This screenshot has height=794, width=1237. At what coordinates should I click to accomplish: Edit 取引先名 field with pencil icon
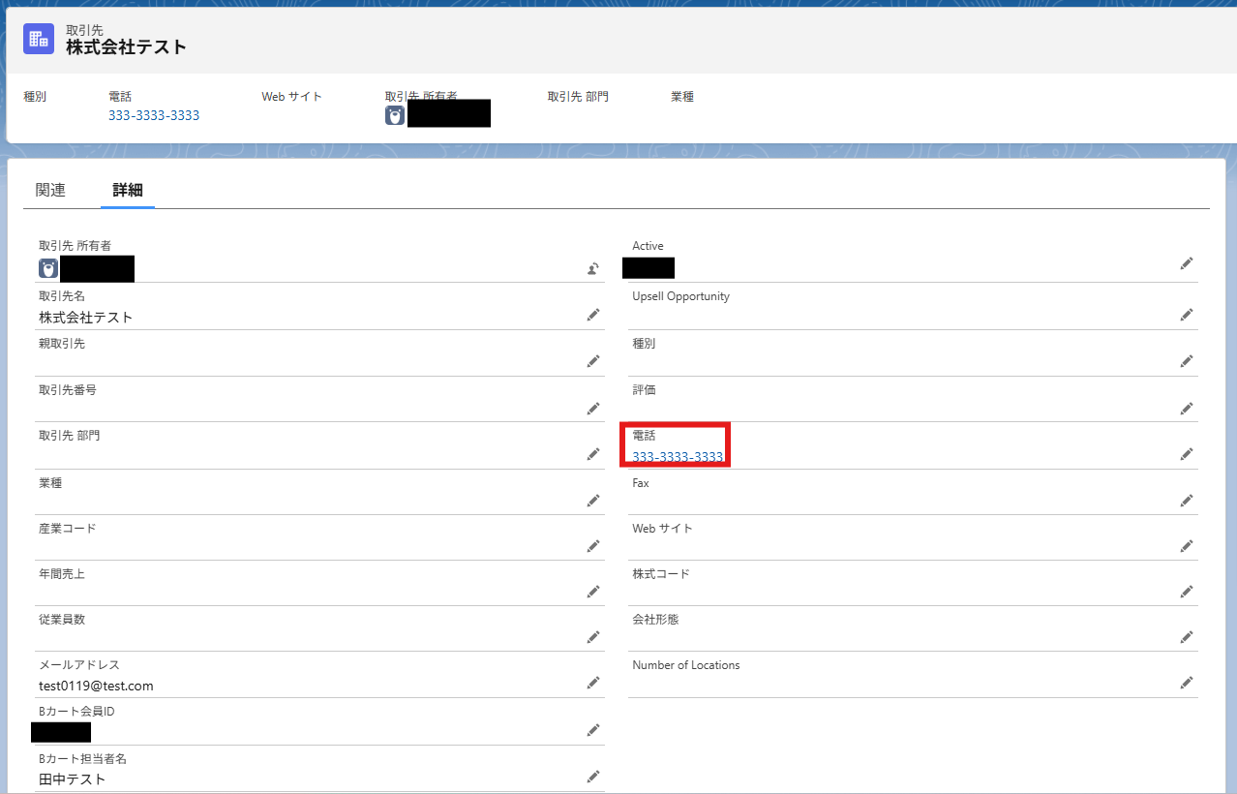click(x=593, y=315)
